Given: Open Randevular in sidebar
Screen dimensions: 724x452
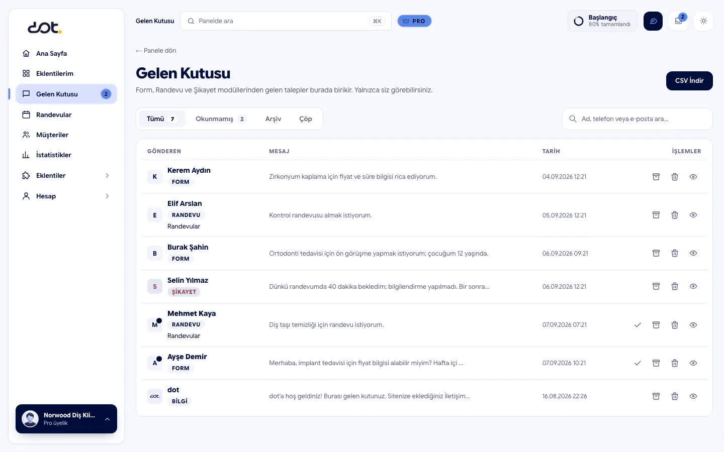Looking at the screenshot, I should (66, 115).
